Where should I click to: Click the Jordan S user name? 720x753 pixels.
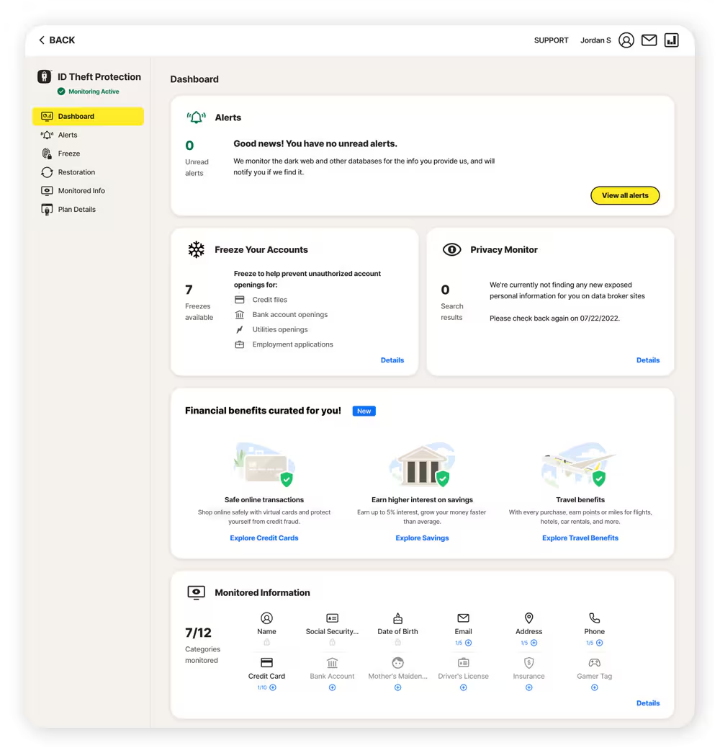(595, 40)
